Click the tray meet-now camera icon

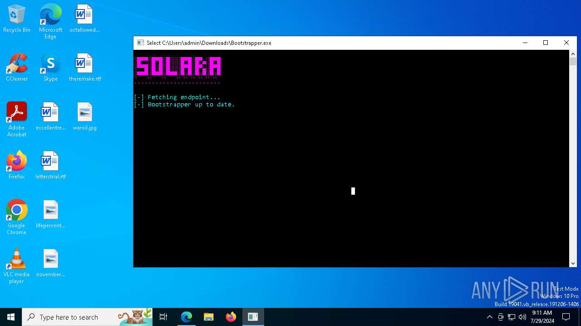coord(501,317)
